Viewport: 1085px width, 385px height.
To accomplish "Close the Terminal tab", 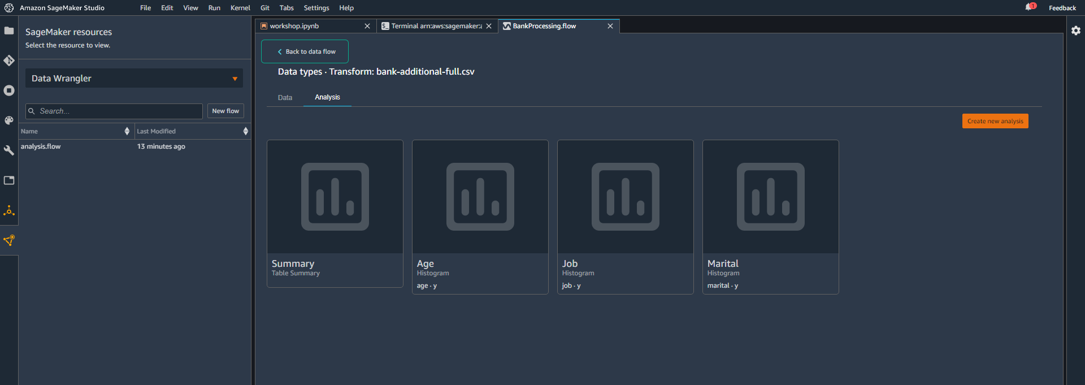I will (x=489, y=26).
